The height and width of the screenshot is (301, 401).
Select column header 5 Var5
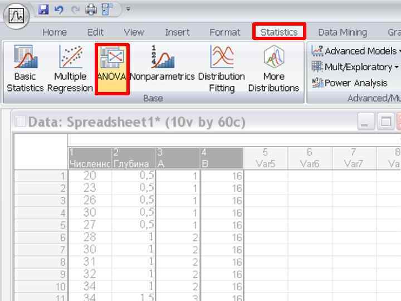[x=266, y=158]
